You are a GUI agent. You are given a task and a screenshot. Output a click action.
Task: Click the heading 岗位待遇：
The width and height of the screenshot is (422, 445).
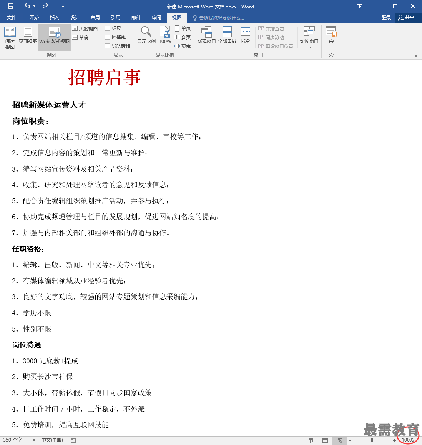[28, 345]
